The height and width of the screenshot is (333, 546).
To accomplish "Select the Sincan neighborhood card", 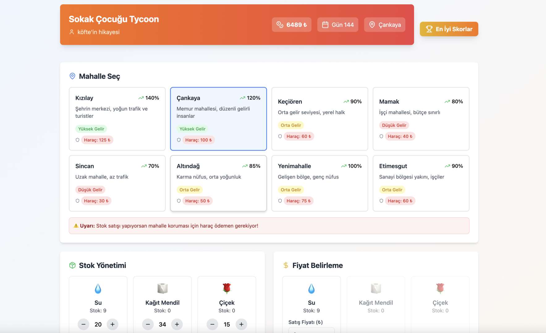I will click(117, 183).
